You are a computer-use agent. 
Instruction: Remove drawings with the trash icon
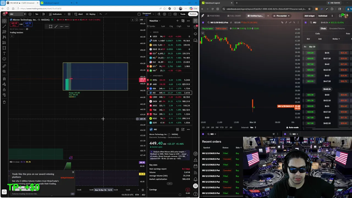(x=4, y=102)
